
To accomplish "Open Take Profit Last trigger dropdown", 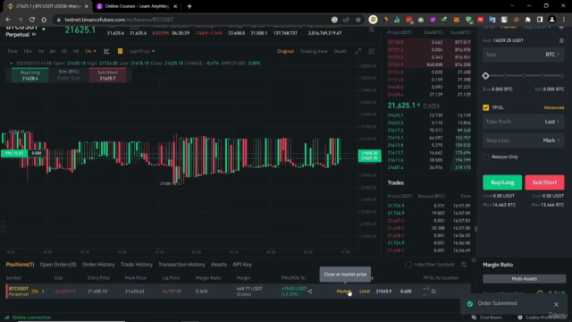I will [552, 122].
